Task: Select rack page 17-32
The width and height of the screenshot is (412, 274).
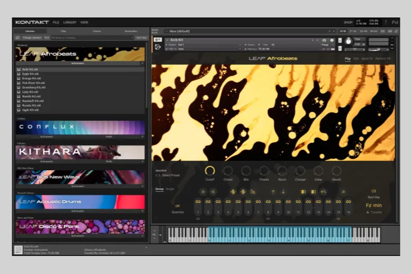Action: click(353, 31)
